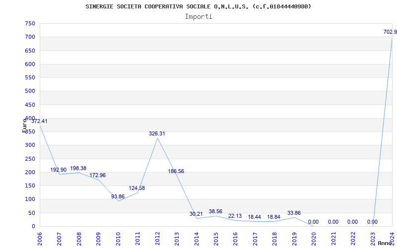Click the 30.21 data label
Image resolution: width=397 pixels, height=248 pixels.
pos(196,214)
